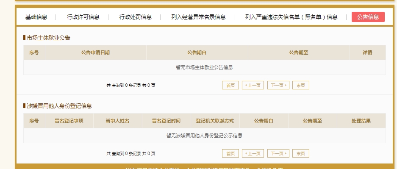Click the 处理结果 column header

(361, 121)
